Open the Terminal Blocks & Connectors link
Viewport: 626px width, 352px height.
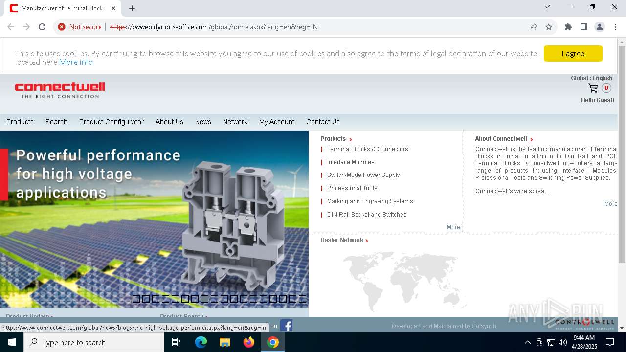point(367,149)
